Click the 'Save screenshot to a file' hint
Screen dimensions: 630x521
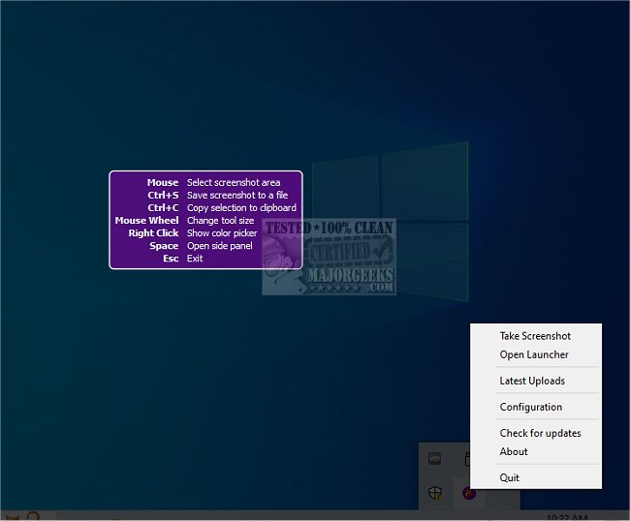[236, 195]
